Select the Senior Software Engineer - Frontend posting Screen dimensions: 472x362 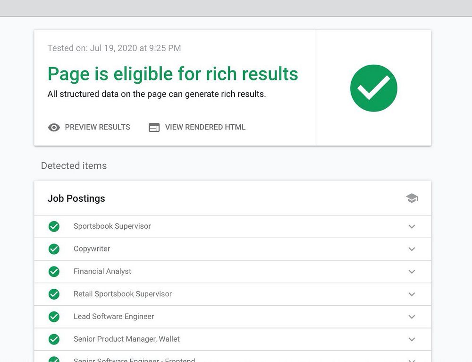(134, 360)
